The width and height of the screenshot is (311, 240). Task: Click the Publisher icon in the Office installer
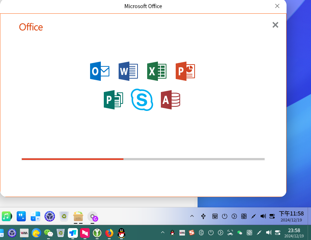(x=113, y=100)
